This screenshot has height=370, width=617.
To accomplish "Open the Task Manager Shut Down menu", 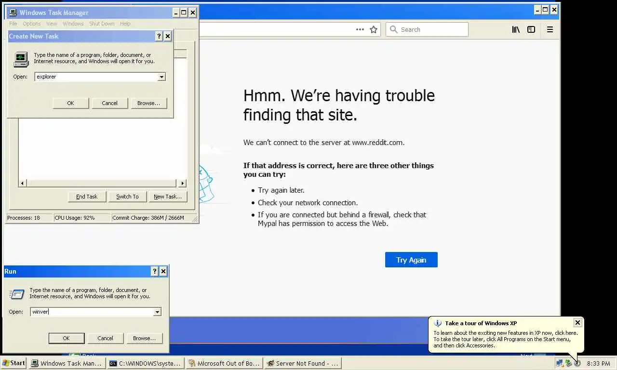I will [x=102, y=24].
